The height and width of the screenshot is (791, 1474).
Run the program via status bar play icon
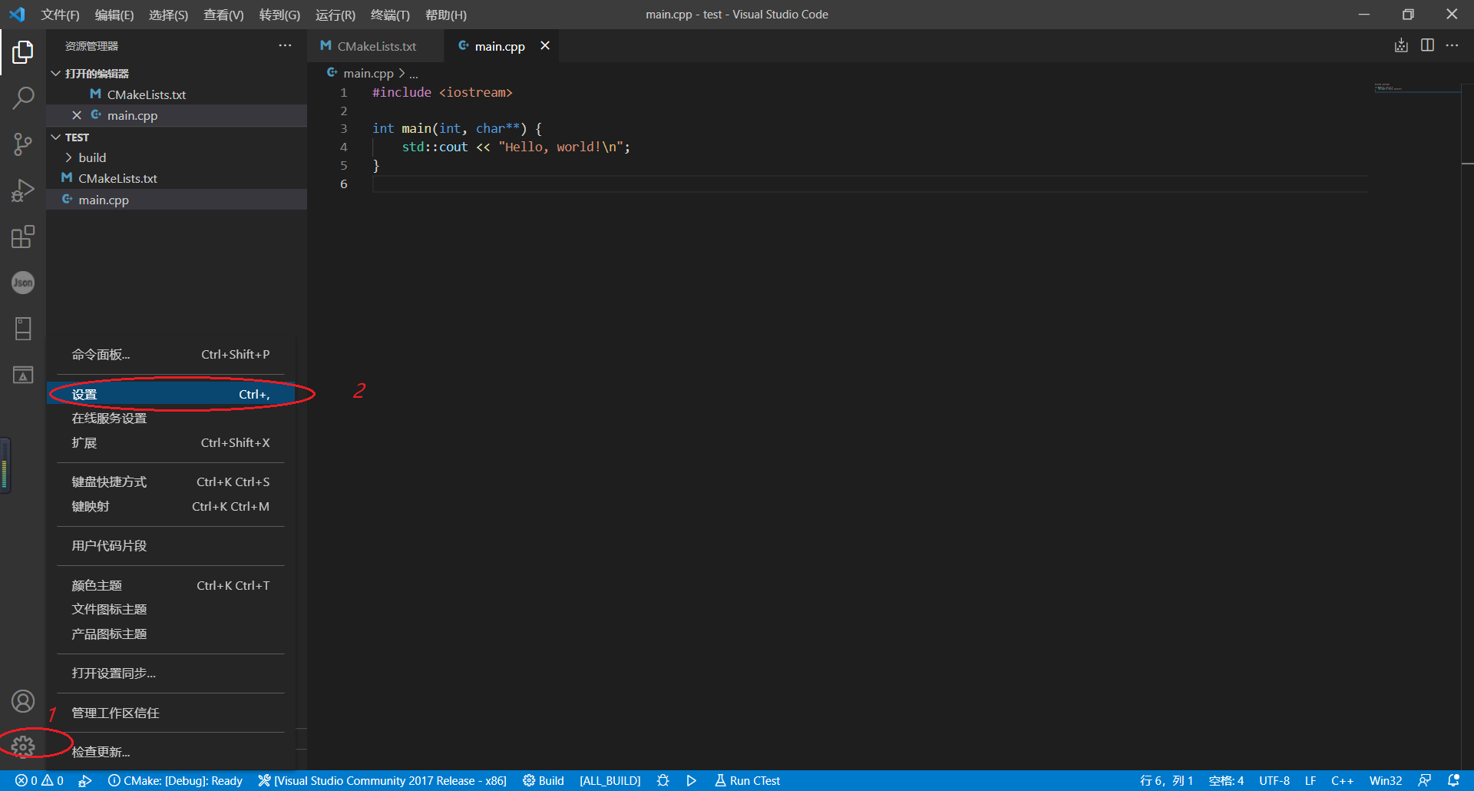(x=691, y=780)
